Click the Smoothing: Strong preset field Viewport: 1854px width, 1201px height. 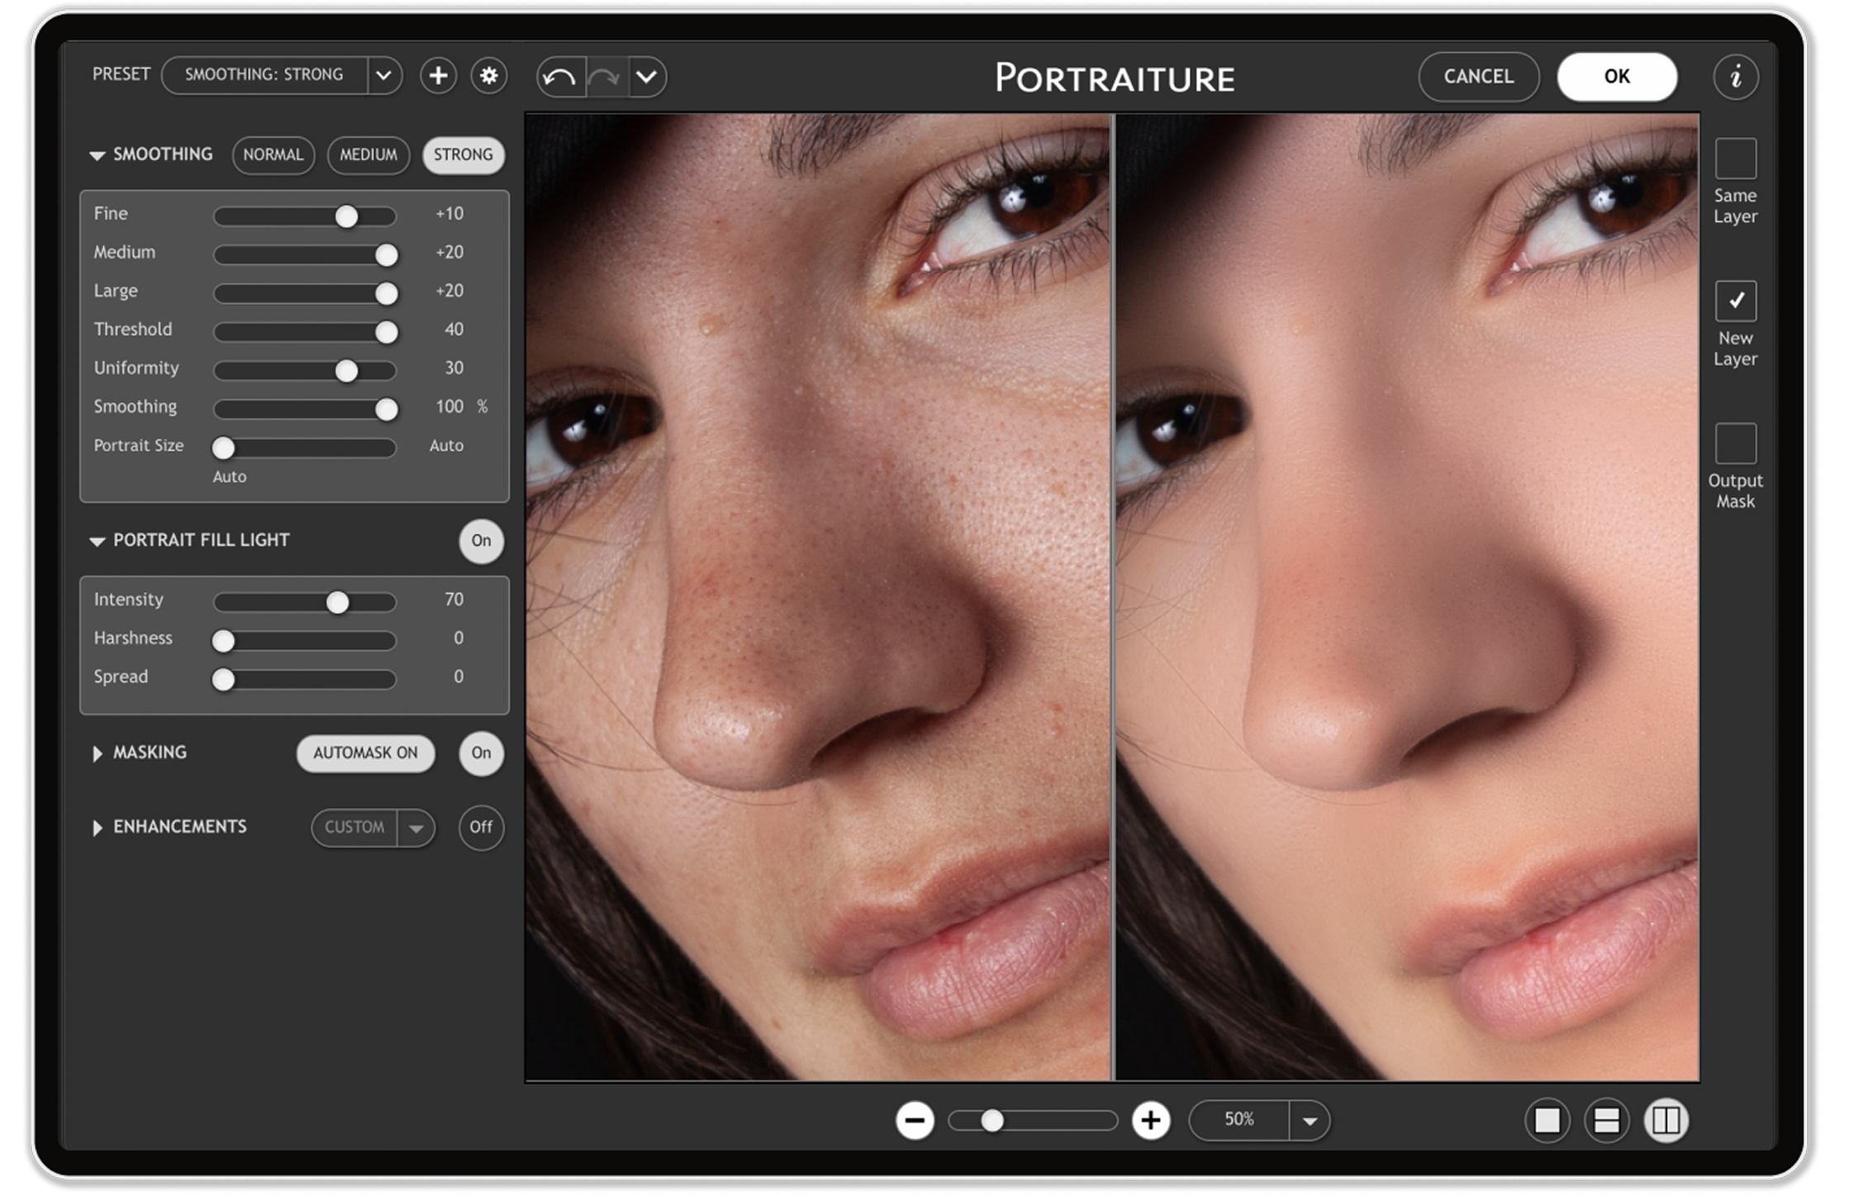tap(264, 75)
